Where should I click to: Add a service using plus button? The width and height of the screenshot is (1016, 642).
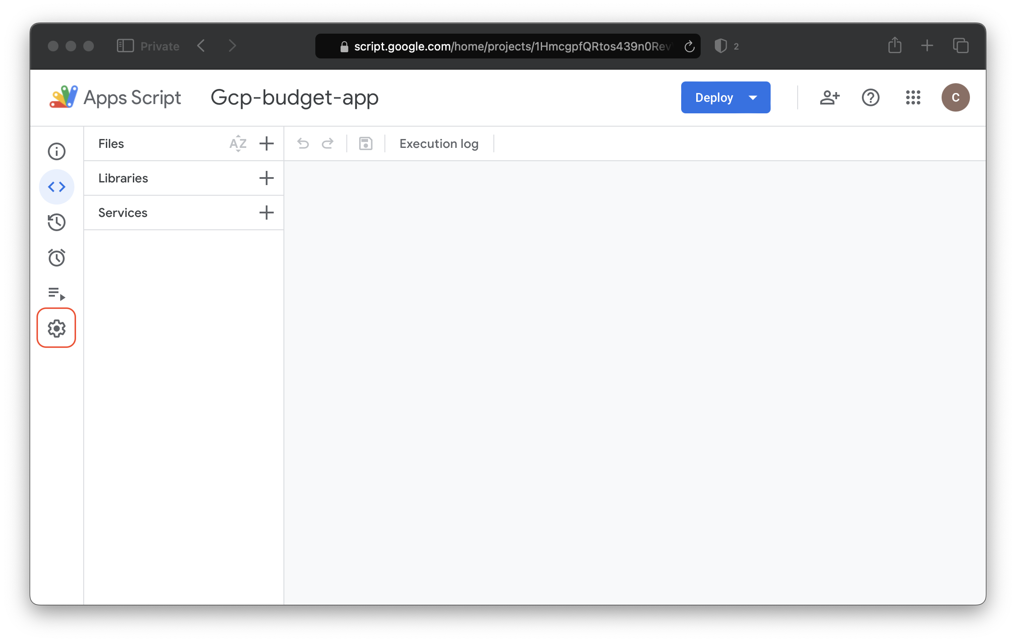266,213
